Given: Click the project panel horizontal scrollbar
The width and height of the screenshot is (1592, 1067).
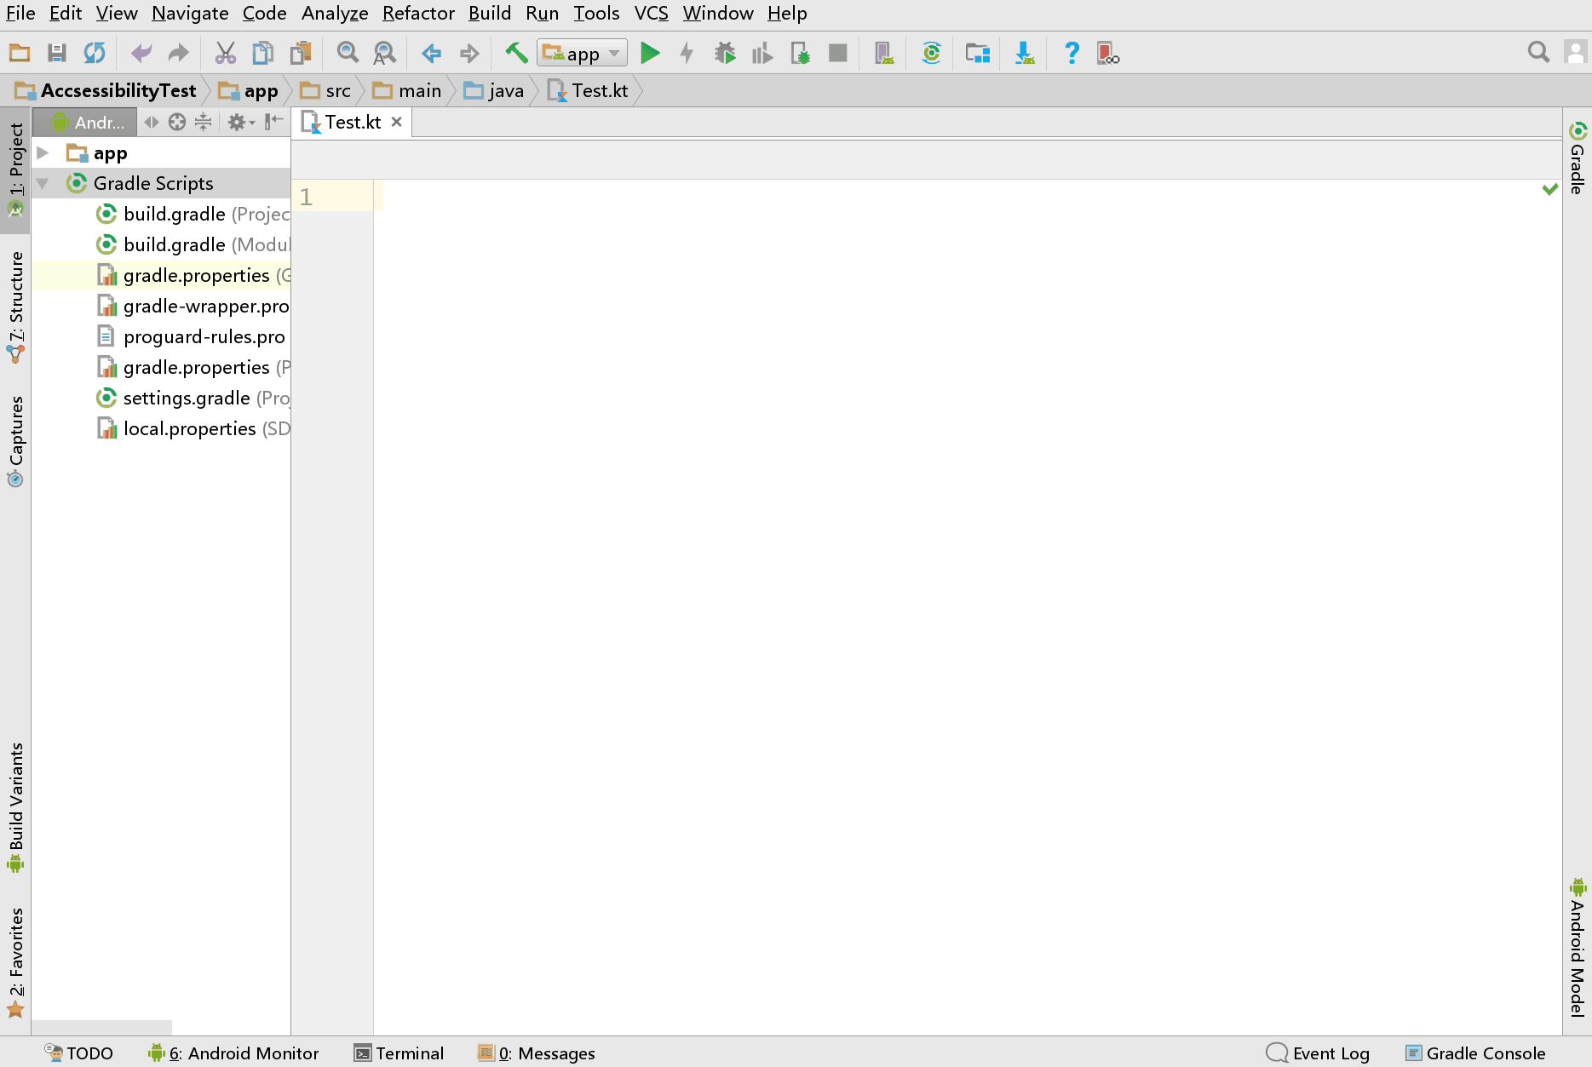Looking at the screenshot, I should (x=102, y=1028).
